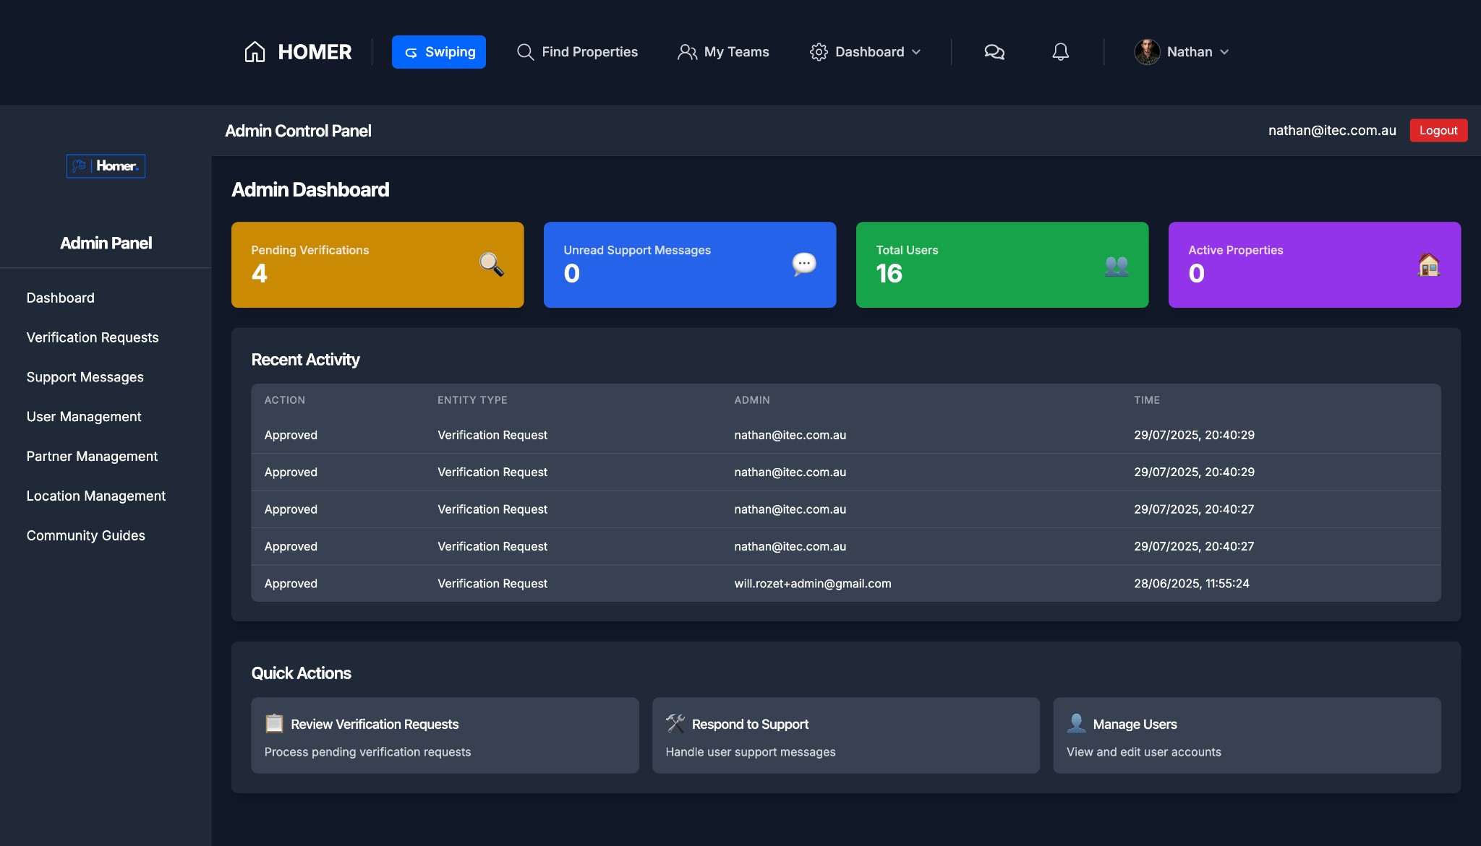Click the magnifier icon on Pending Verifications card

[x=490, y=264]
